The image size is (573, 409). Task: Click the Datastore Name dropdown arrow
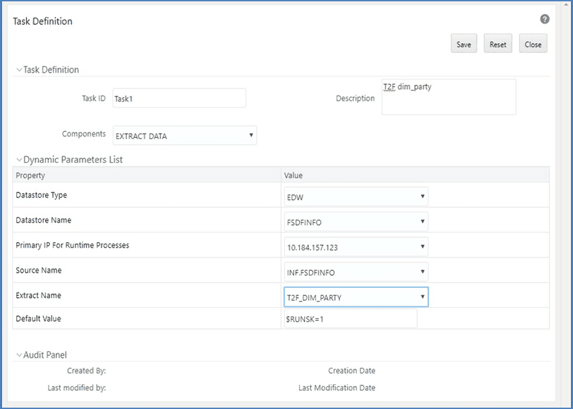pos(424,221)
